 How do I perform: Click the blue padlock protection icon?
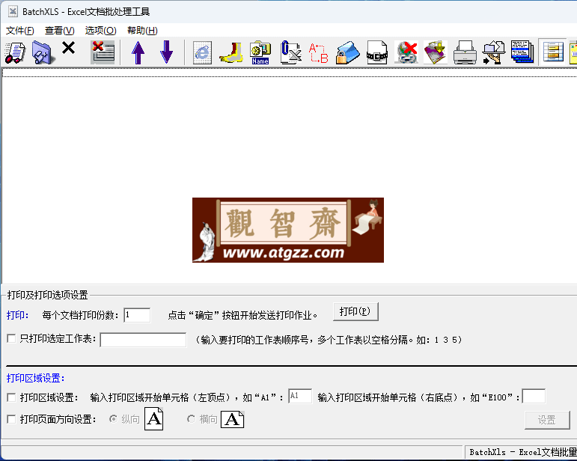(348, 52)
